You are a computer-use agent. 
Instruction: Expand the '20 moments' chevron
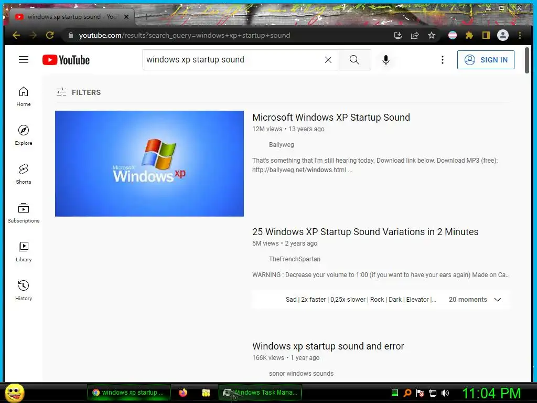[x=498, y=300]
